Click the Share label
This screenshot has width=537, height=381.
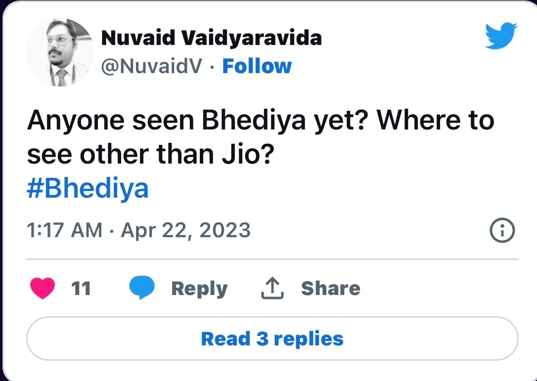[x=330, y=288]
